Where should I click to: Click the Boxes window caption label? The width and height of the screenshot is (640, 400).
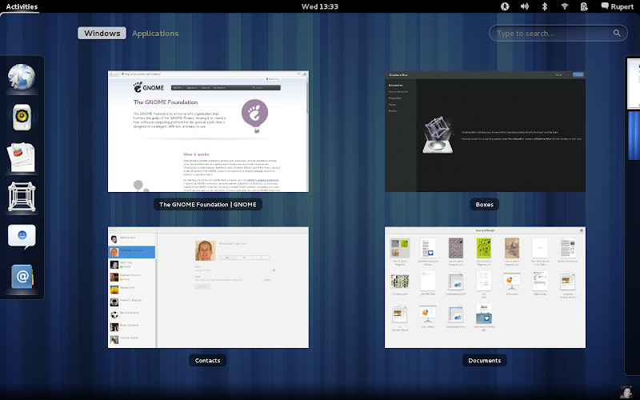485,205
